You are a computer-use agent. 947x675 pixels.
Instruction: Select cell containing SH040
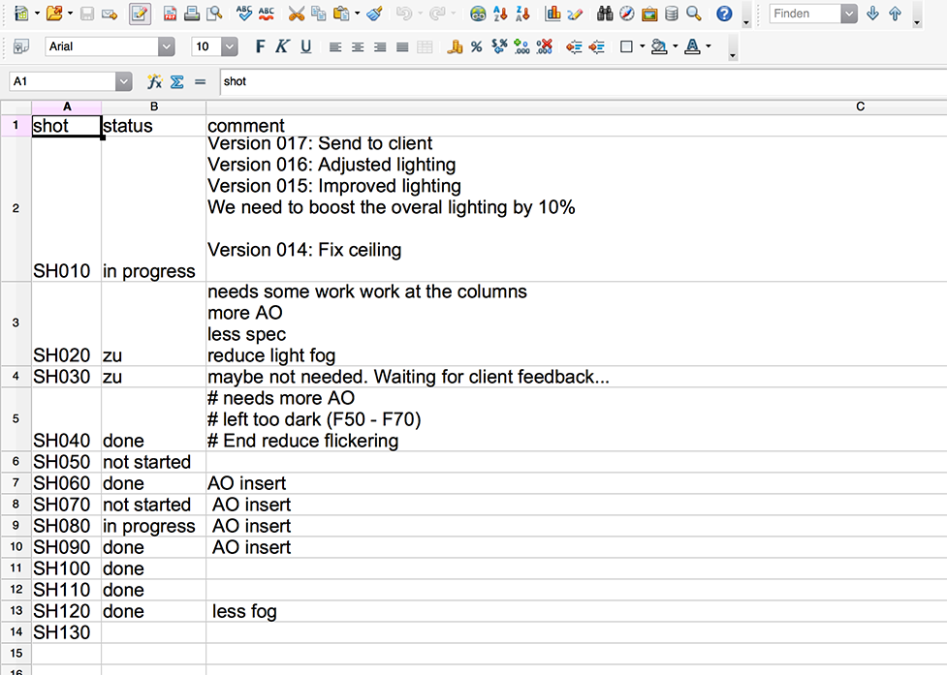coord(66,441)
